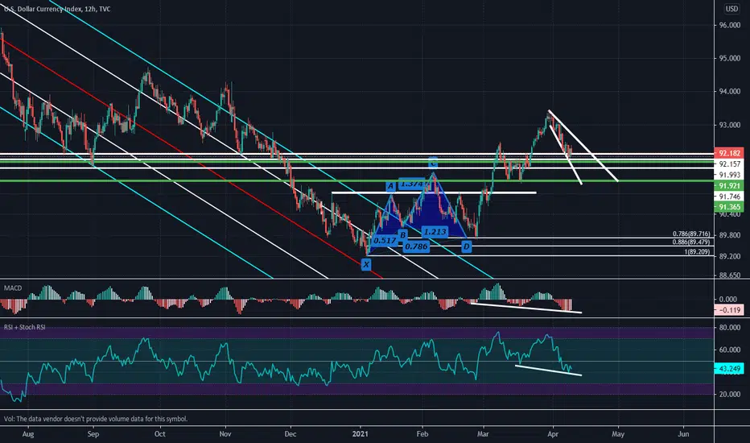Select the X point label of harmonic pattern
750x443 pixels.
[366, 264]
